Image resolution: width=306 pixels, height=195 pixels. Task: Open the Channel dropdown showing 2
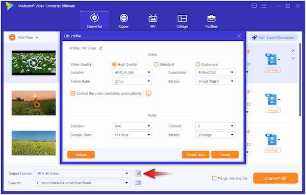[215, 126]
